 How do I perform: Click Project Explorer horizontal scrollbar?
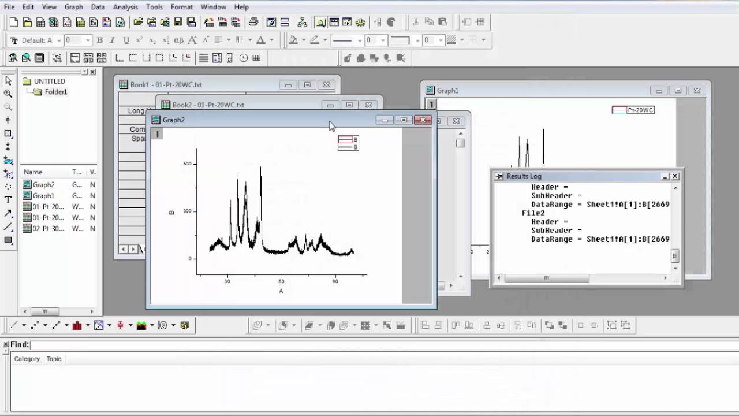pyautogui.click(x=58, y=311)
